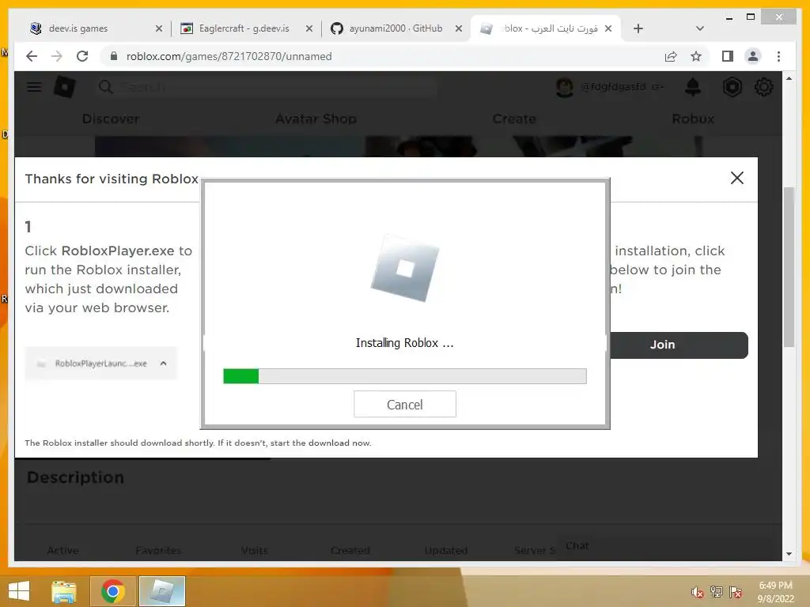Viewport: 810px width, 607px height.
Task: Click the scrollbar up arrow
Action: pyautogui.click(x=789, y=78)
